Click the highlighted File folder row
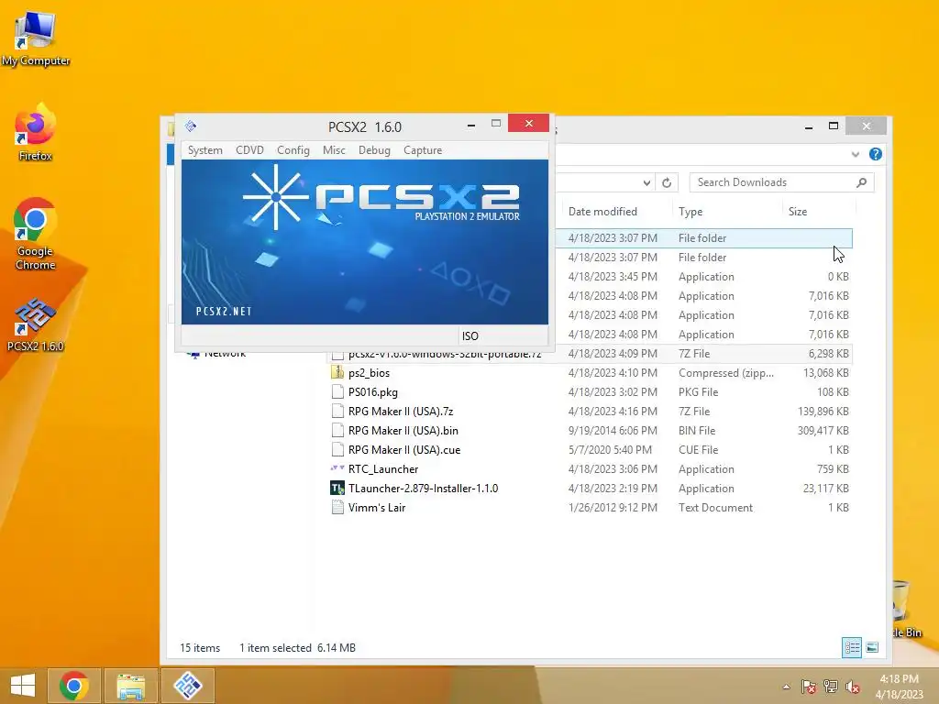This screenshot has height=704, width=939. tap(703, 238)
